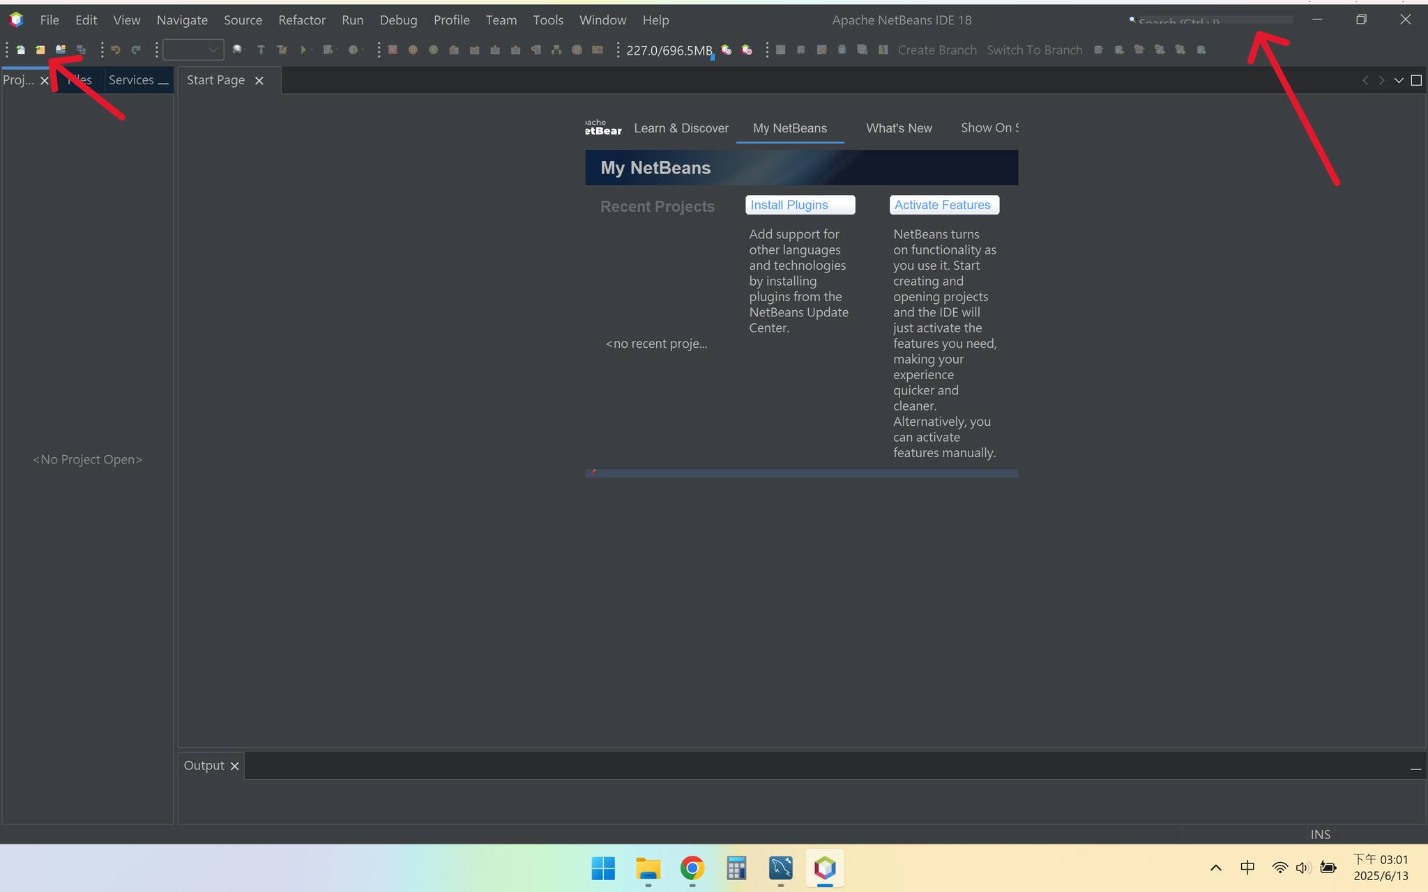
Task: Open the File menu
Action: (x=50, y=20)
